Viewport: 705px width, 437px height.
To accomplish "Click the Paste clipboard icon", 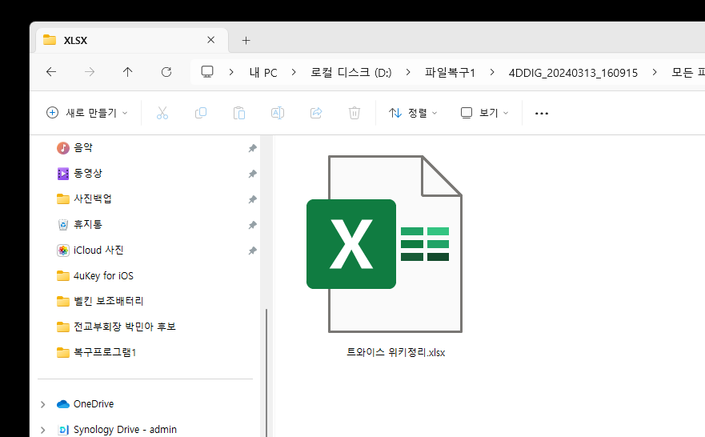I will 239,113.
